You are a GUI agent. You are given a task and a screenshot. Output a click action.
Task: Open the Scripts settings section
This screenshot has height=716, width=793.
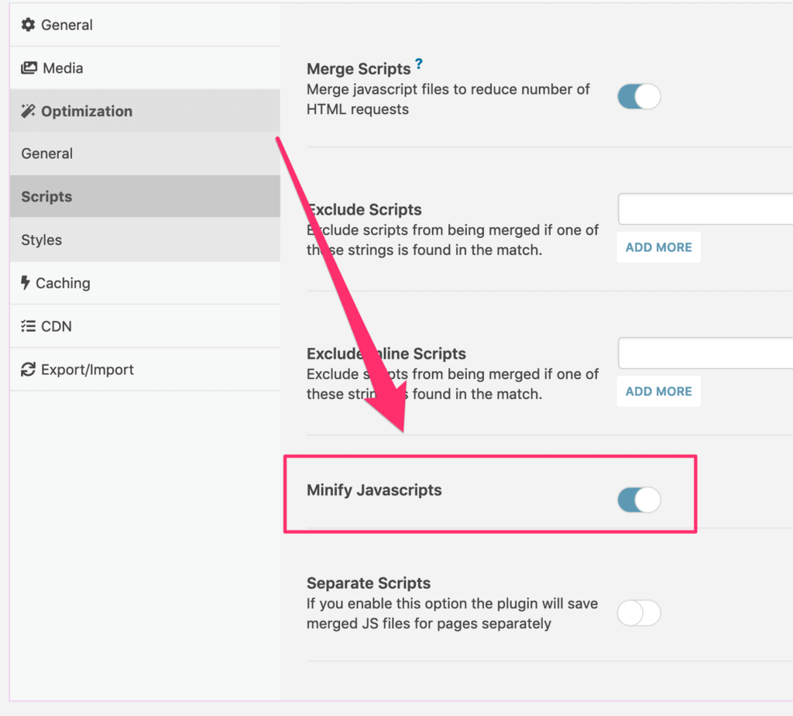(46, 196)
